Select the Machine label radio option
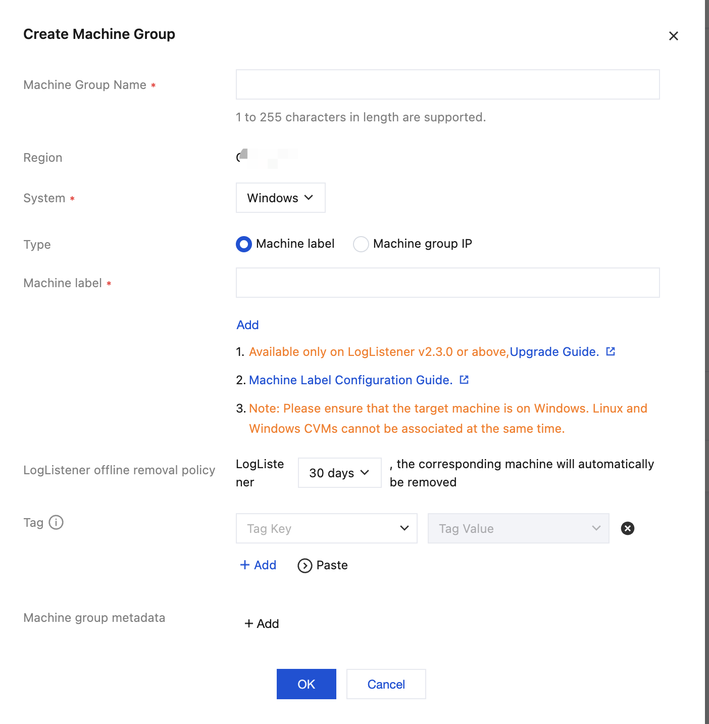The width and height of the screenshot is (709, 724). point(244,244)
